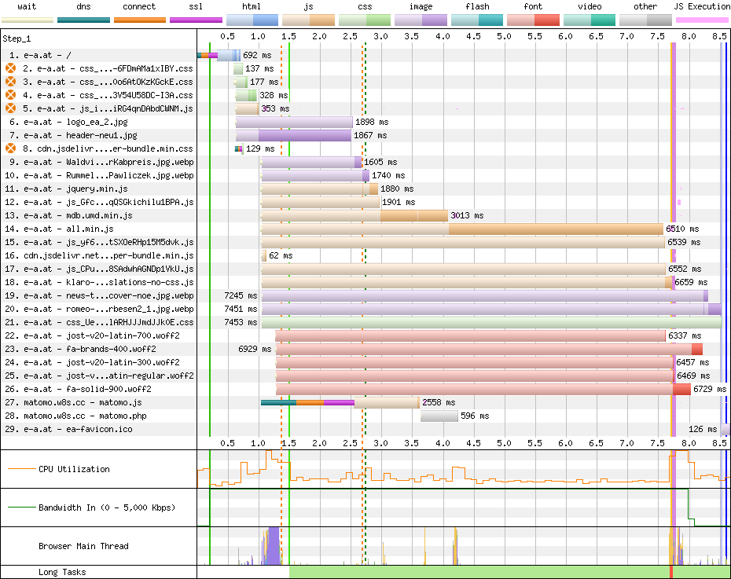Select the dns legend color bar
This screenshot has height=579, width=731.
point(83,20)
